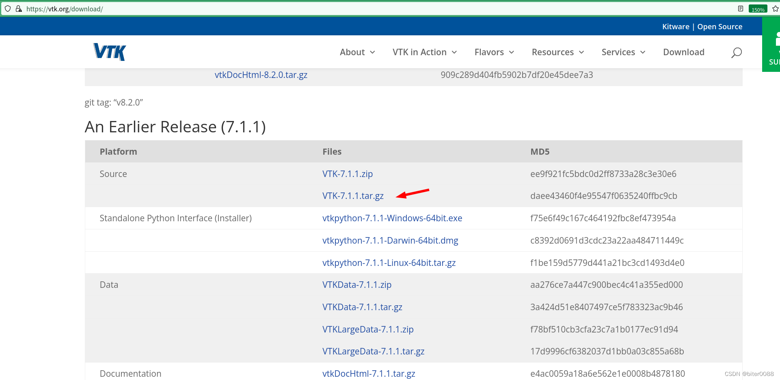The image size is (780, 380).
Task: Click Standalone Python Interface (Installer) cell
Action: click(176, 218)
